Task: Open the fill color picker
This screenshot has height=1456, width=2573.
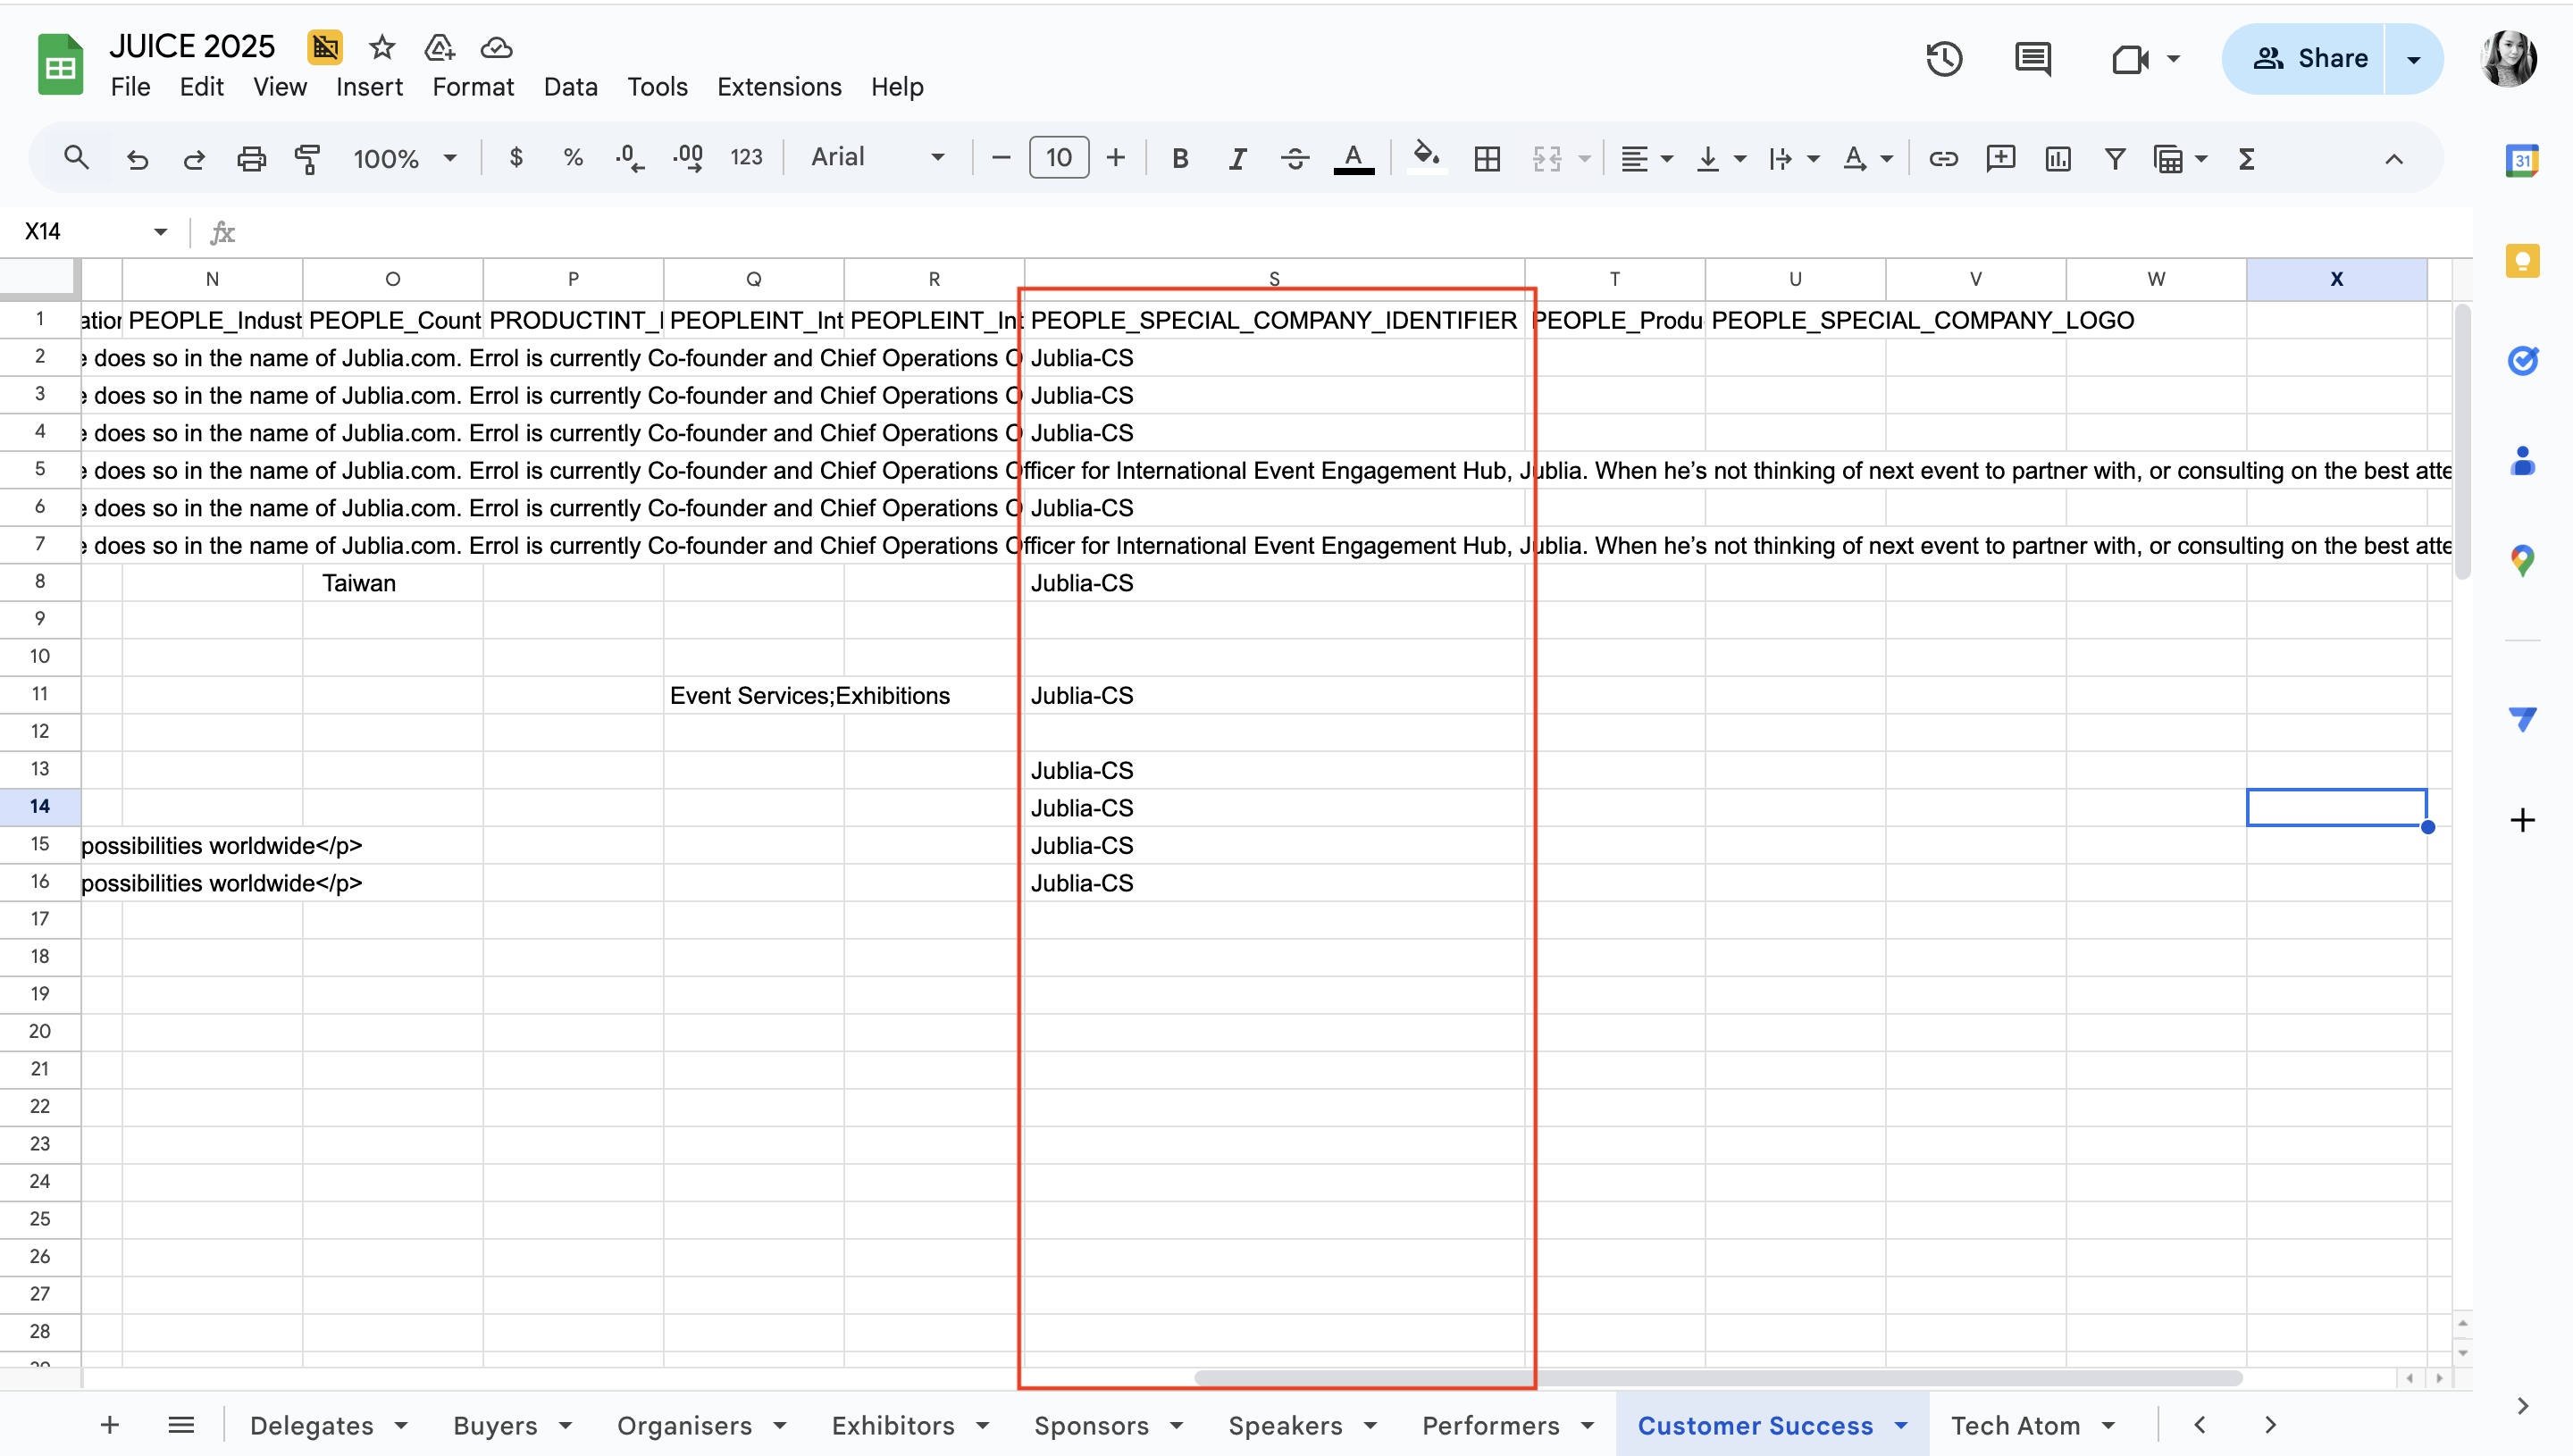Action: [x=1426, y=157]
